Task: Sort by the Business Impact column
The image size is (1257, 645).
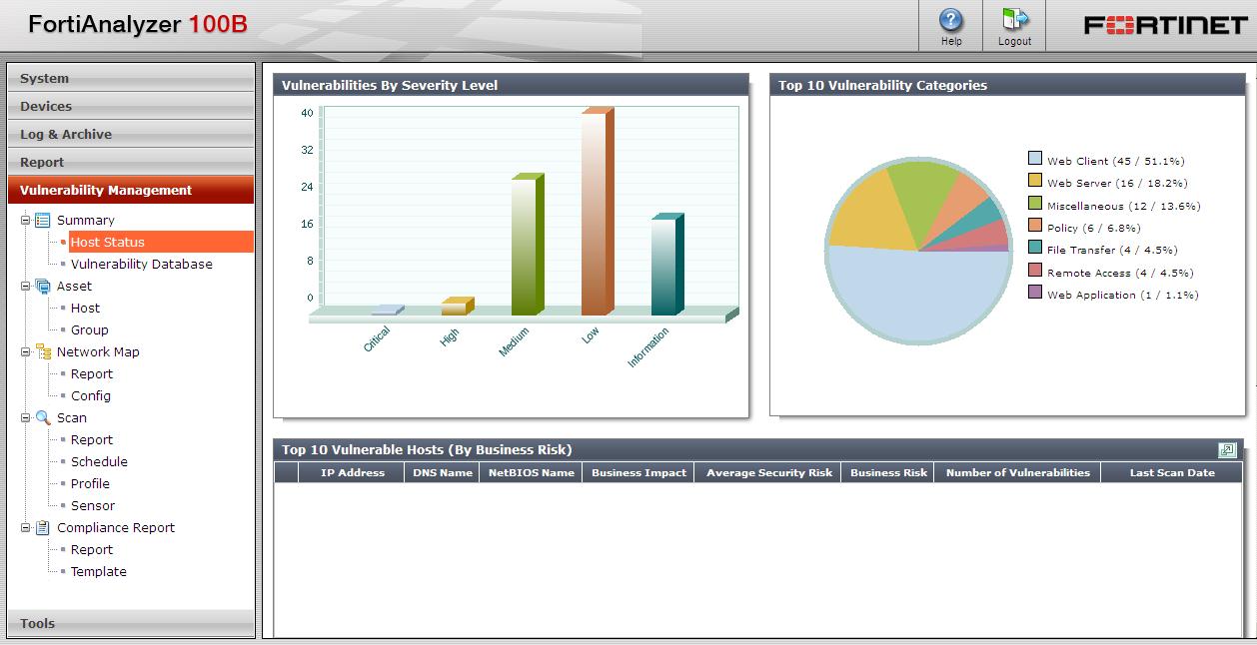Action: coord(638,472)
